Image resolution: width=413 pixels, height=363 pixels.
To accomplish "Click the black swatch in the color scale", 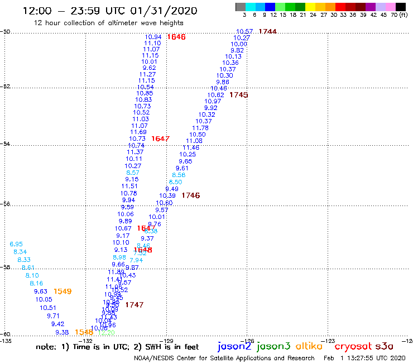I will [400, 7].
